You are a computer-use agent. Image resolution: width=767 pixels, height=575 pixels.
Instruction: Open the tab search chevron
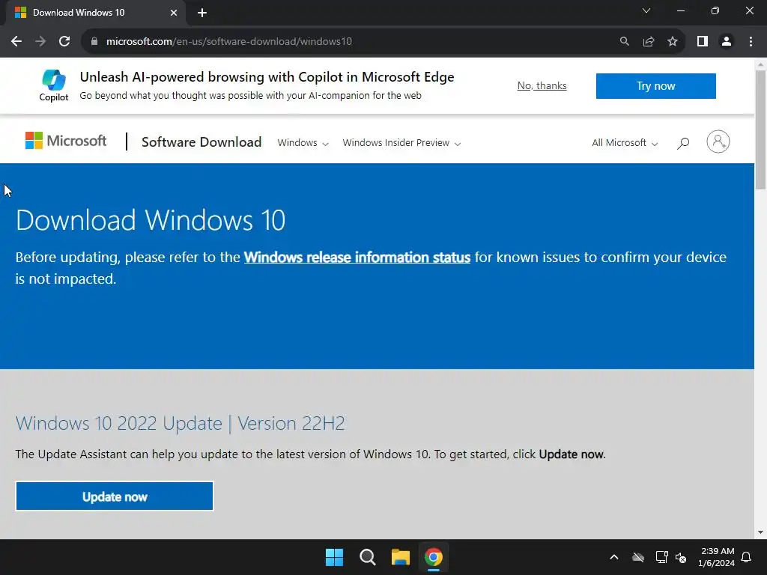[x=646, y=10]
